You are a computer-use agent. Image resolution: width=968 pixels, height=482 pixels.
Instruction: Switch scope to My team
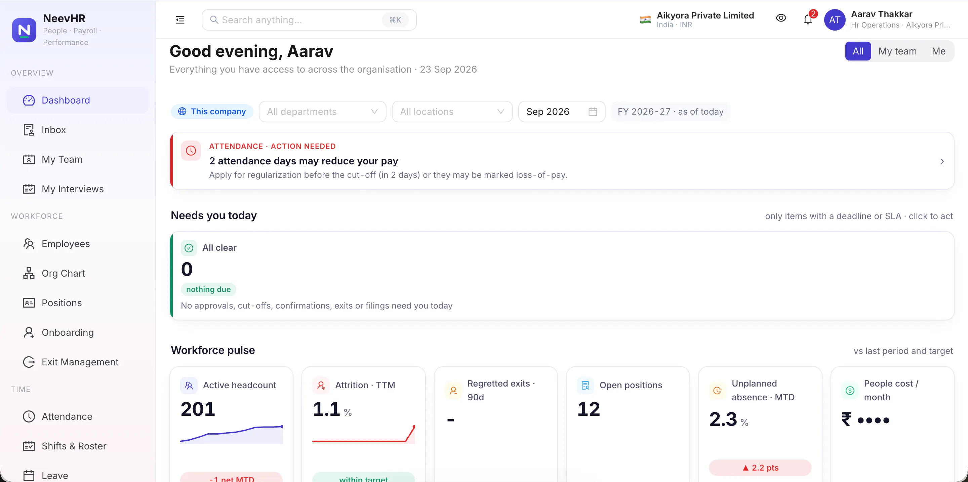coord(897,51)
